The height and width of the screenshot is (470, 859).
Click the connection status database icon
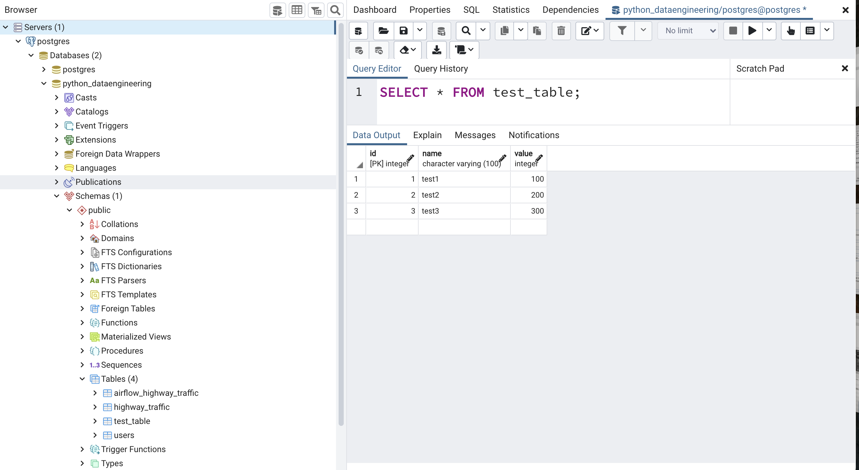[358, 31]
